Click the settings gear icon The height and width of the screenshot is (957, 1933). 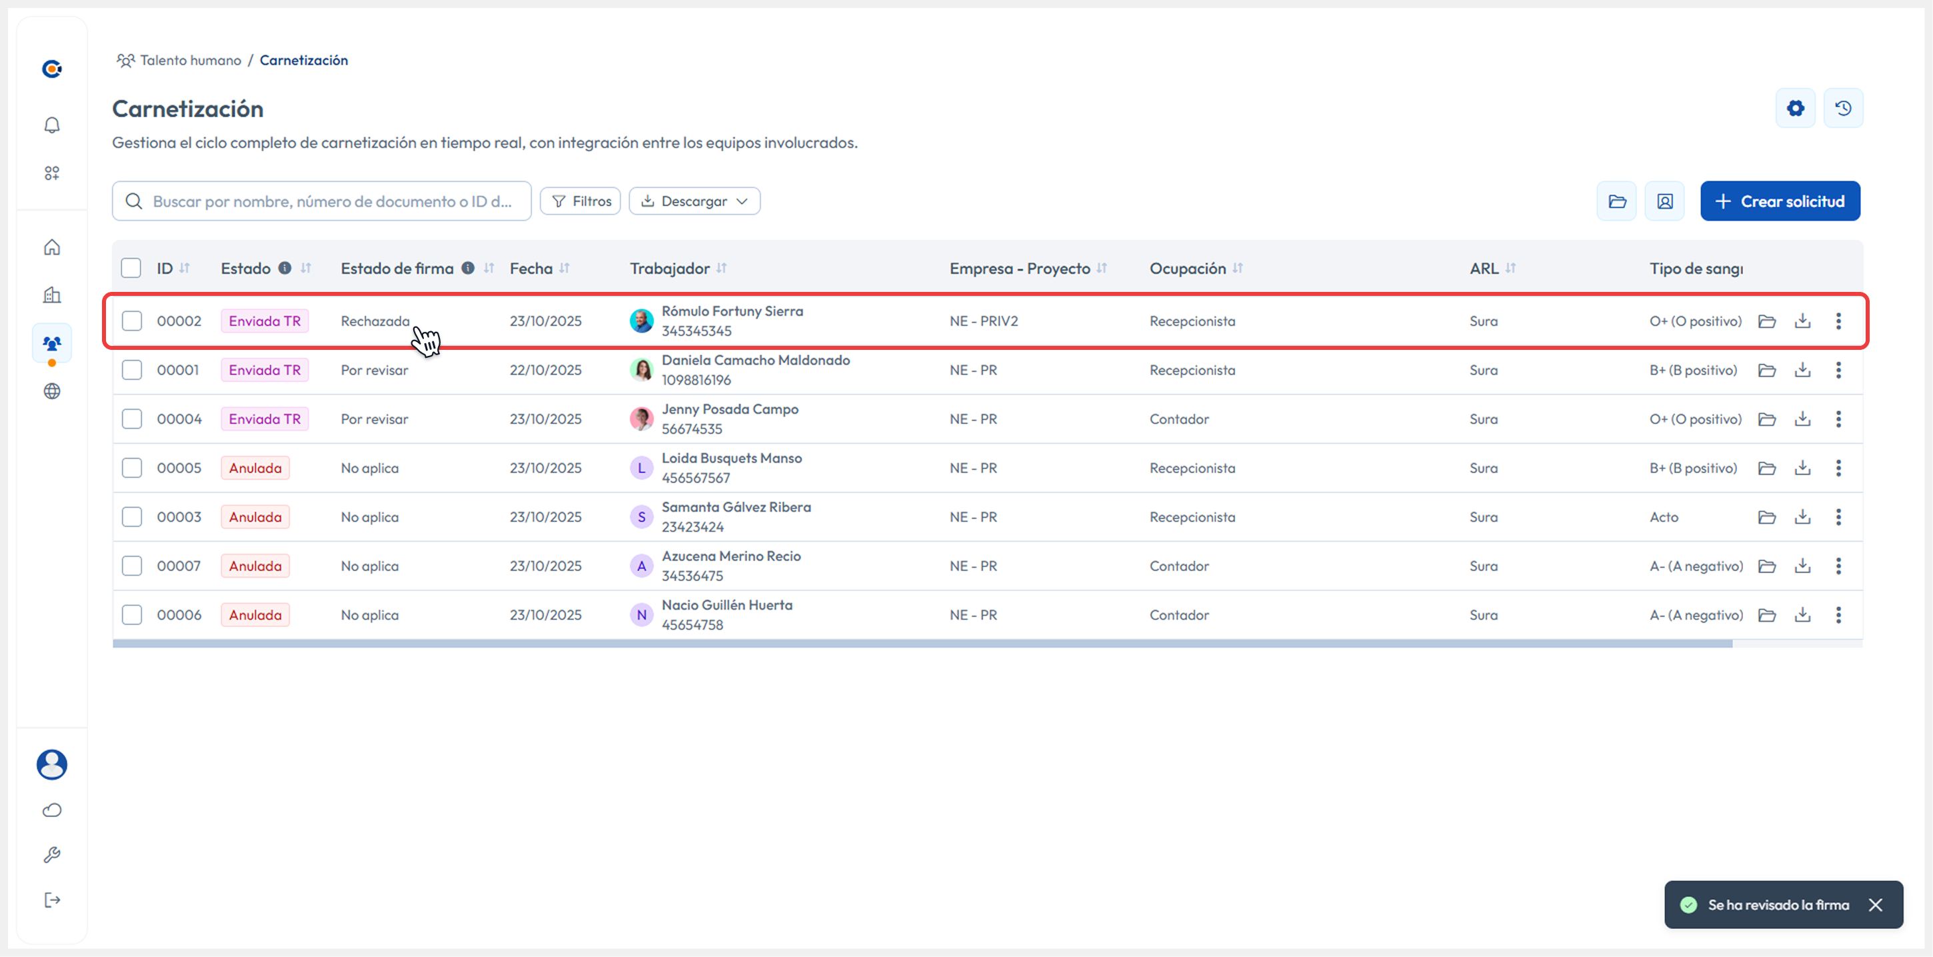click(x=1795, y=108)
